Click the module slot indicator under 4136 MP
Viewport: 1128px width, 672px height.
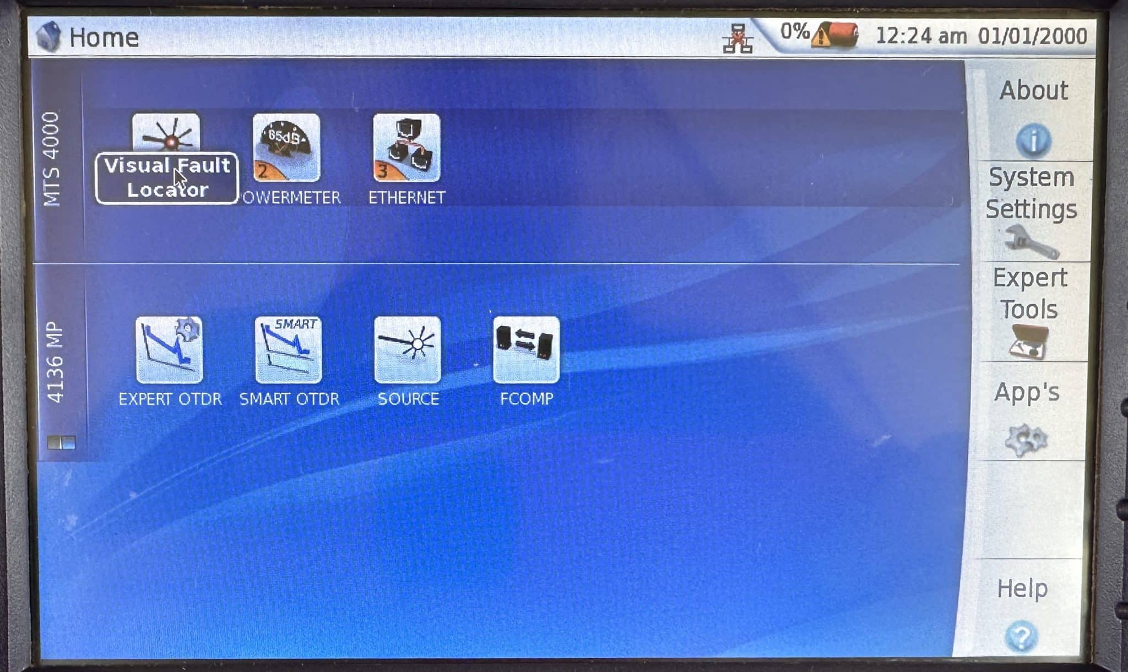(61, 442)
